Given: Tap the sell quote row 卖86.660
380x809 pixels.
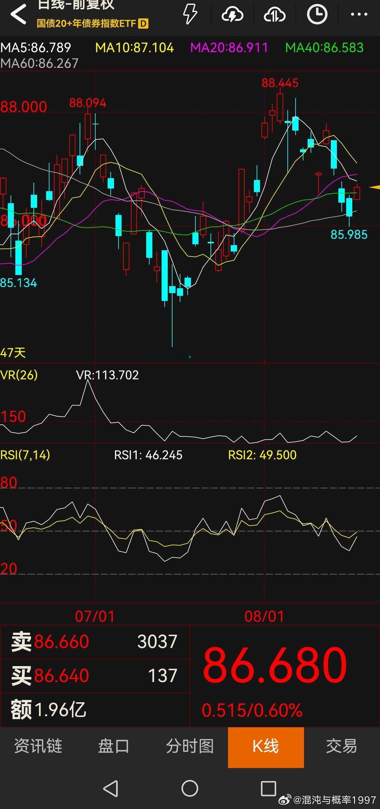Looking at the screenshot, I should 95,642.
